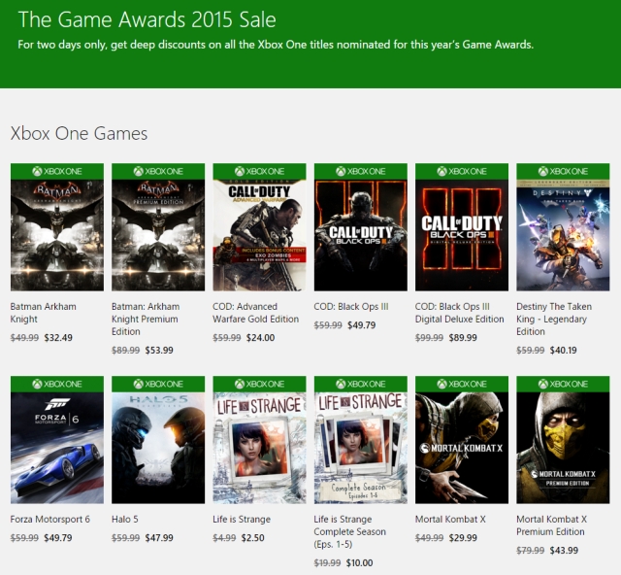Screen dimensions: 621x575
Task: Click the $49.79 price under Black Ops III
Action: pos(362,325)
